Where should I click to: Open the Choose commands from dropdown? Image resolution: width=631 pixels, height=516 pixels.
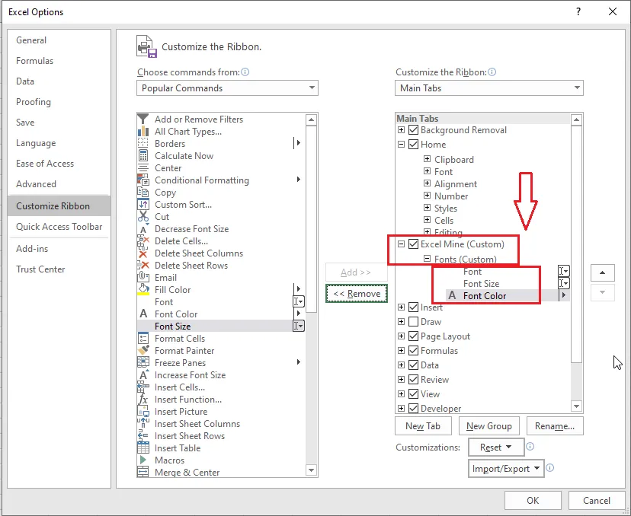point(227,88)
